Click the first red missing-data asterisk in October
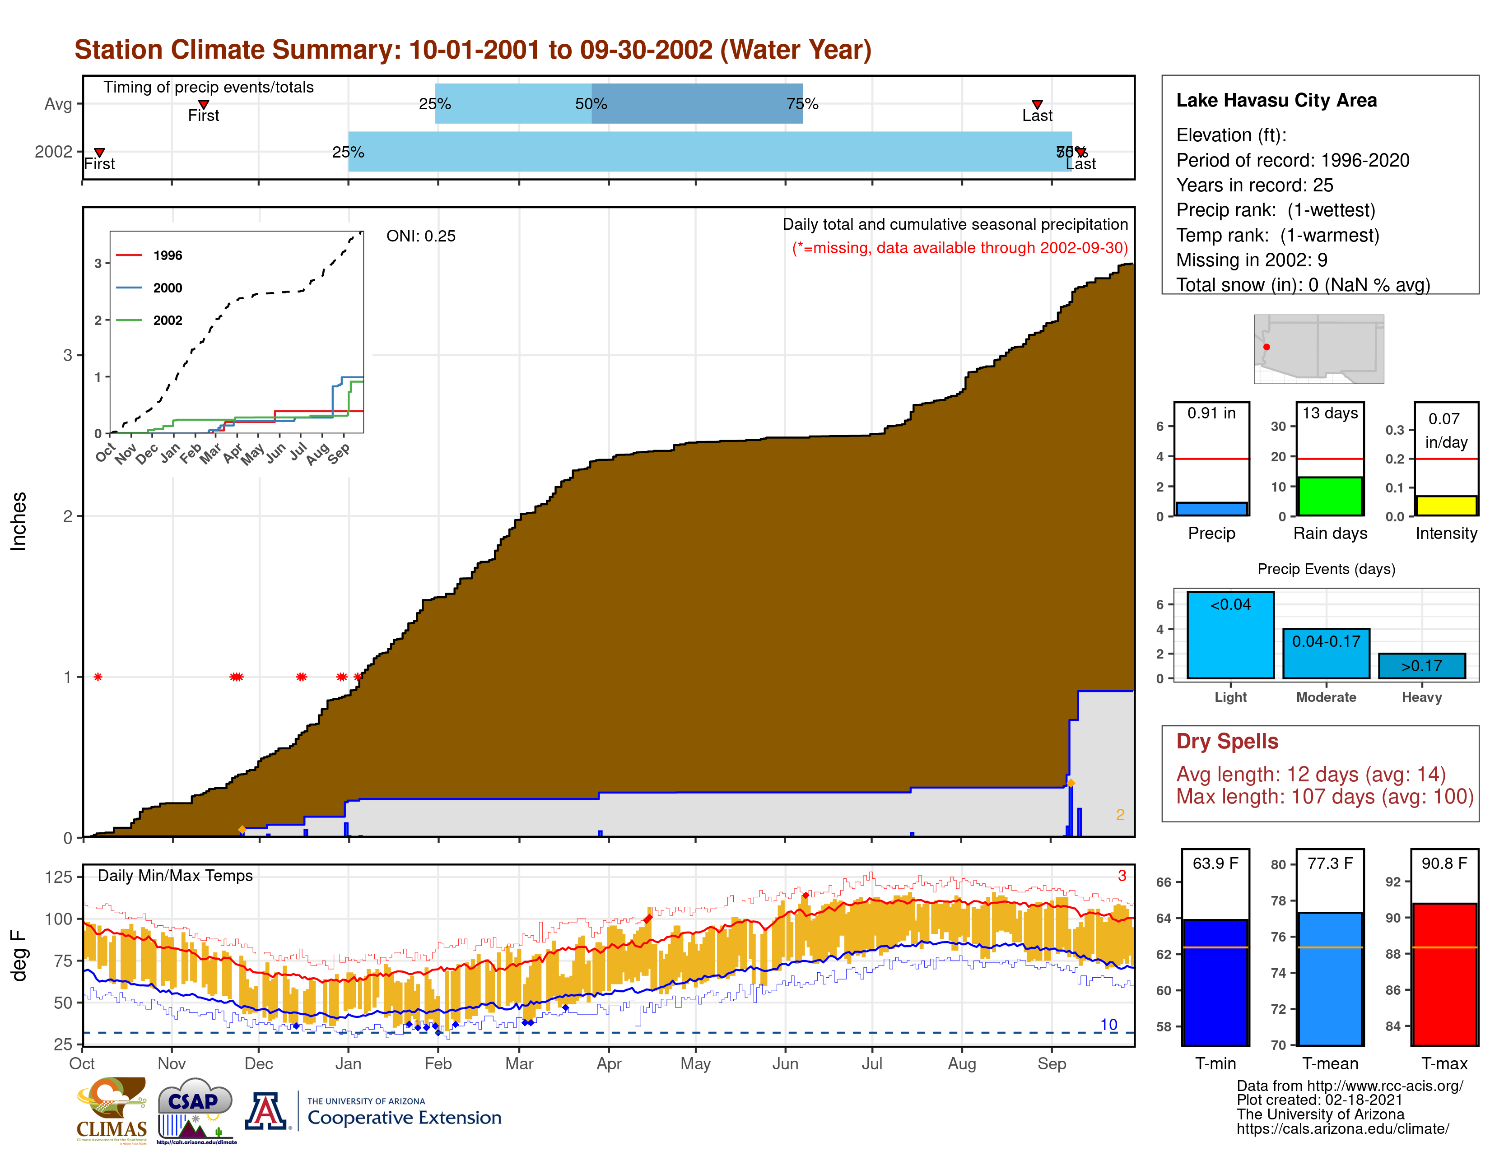Viewport: 1490px width, 1151px height. [x=98, y=677]
